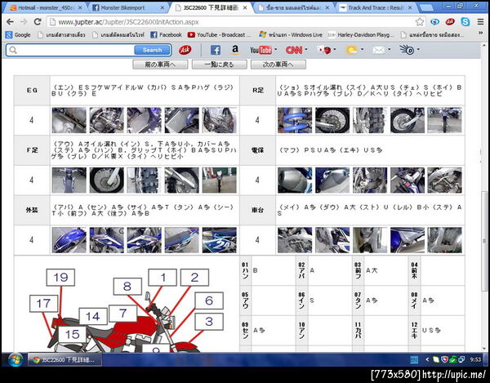Click the language indicator in system tray
This screenshot has height=383, width=490.
click(414, 360)
